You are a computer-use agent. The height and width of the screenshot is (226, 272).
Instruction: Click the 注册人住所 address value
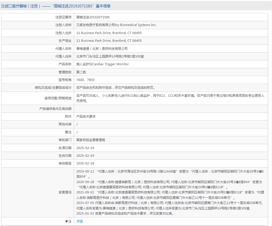(109, 33)
